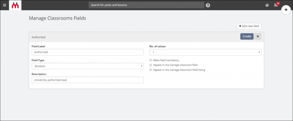Click the red mangoapps logo
This screenshot has height=121, width=293.
pos(15,5)
